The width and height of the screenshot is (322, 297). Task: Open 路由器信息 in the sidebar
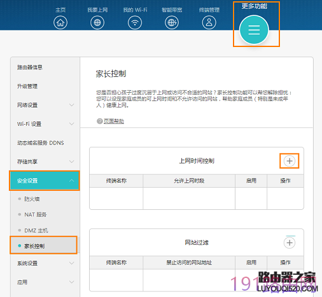pyautogui.click(x=30, y=67)
